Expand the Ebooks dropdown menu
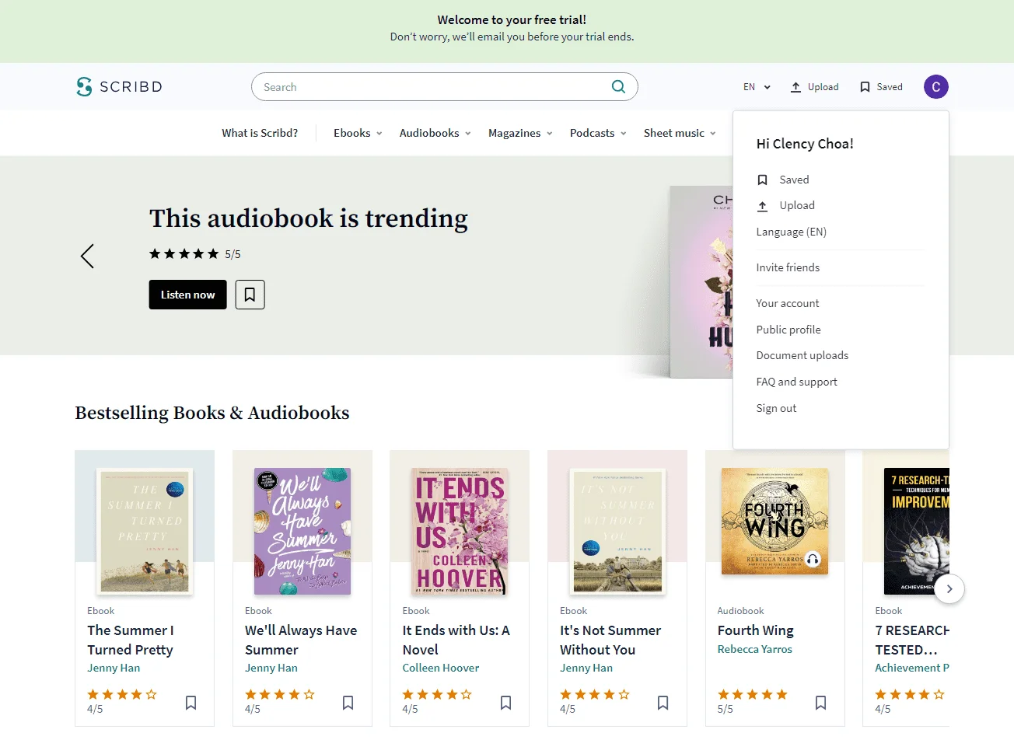1014x740 pixels. click(x=358, y=133)
